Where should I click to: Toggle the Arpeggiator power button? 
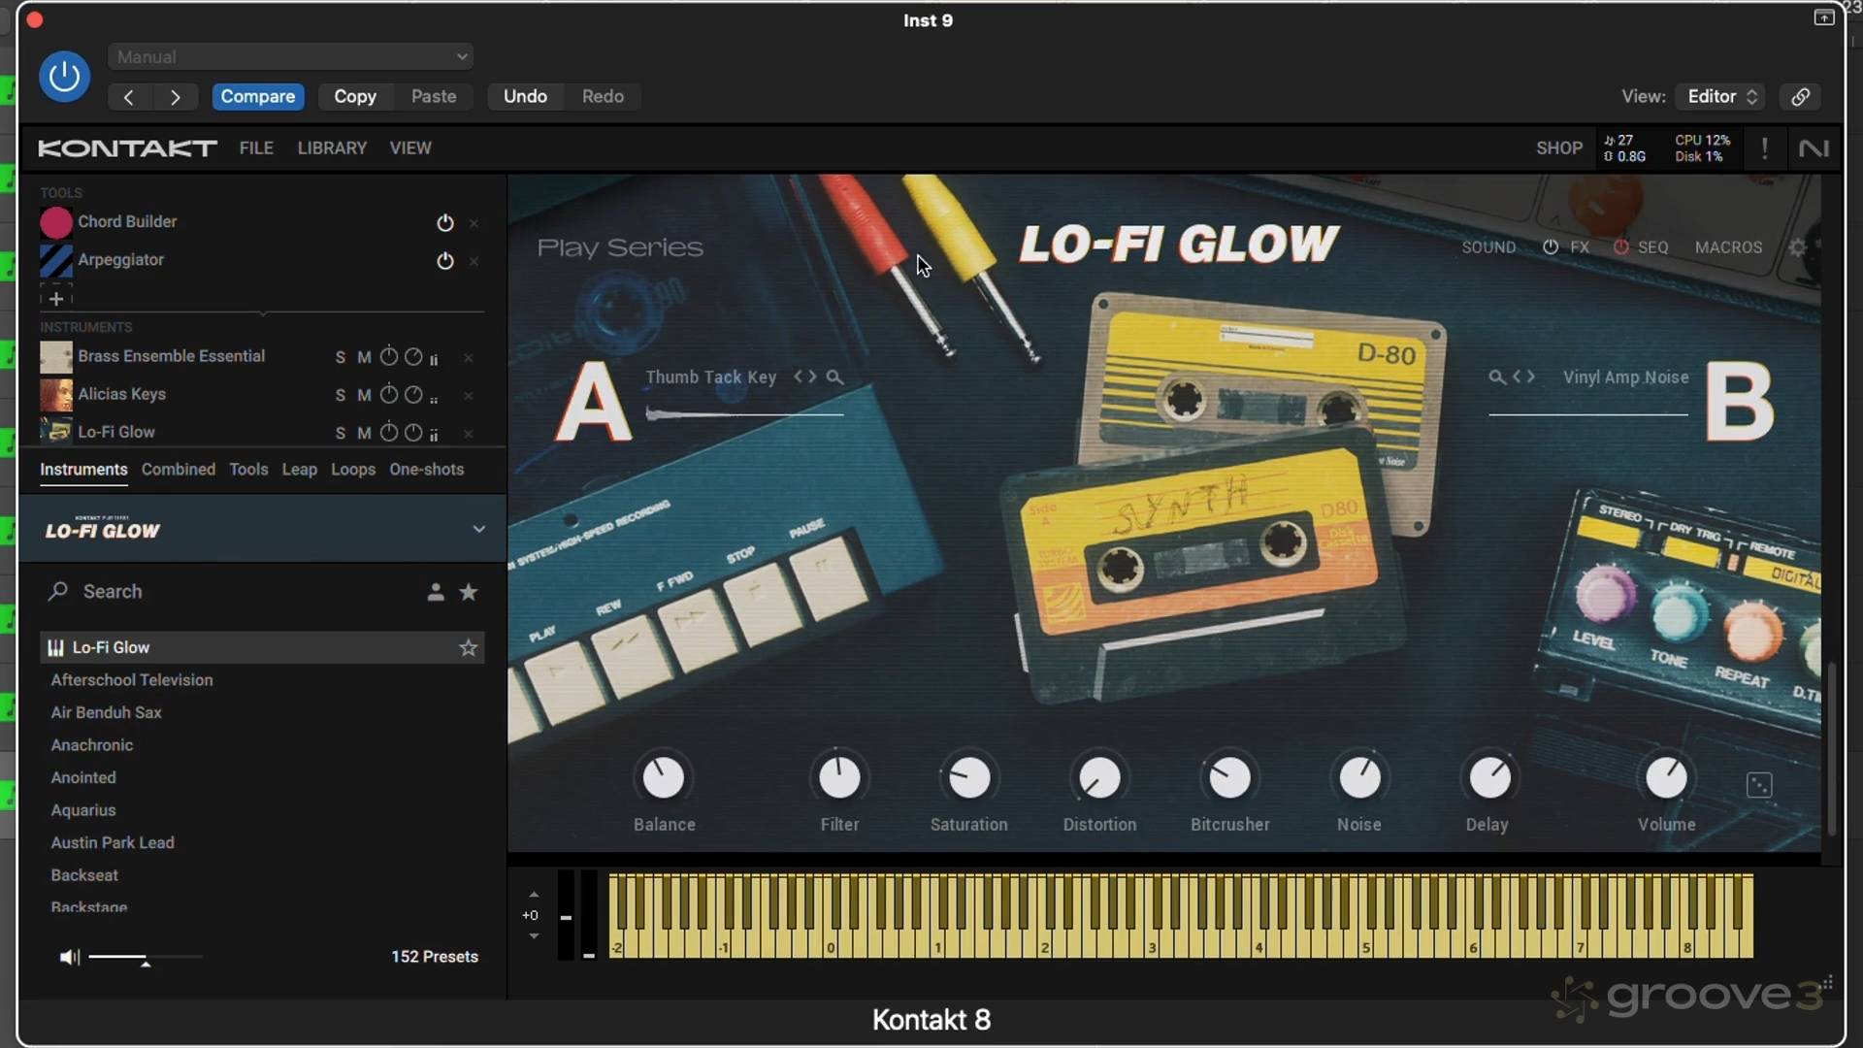(x=445, y=261)
